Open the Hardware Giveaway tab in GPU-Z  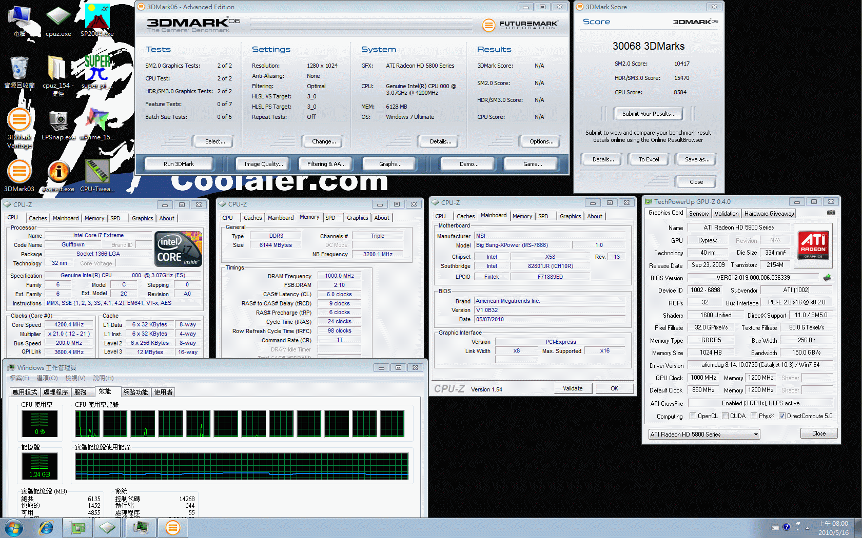pos(769,214)
